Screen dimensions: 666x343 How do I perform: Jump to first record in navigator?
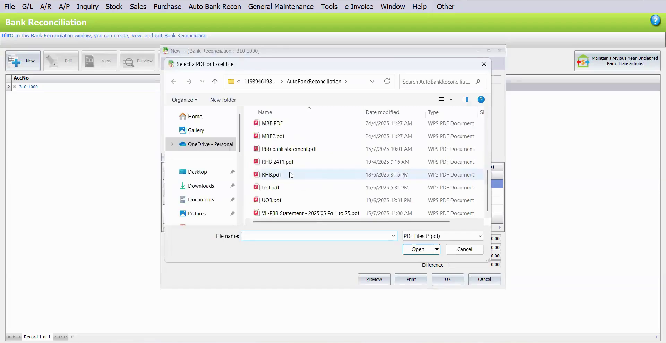tap(8, 337)
